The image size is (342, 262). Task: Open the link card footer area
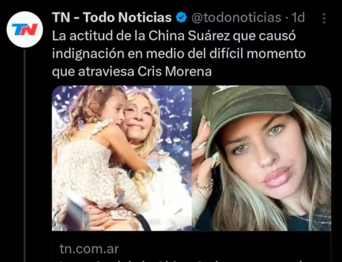click(x=191, y=247)
